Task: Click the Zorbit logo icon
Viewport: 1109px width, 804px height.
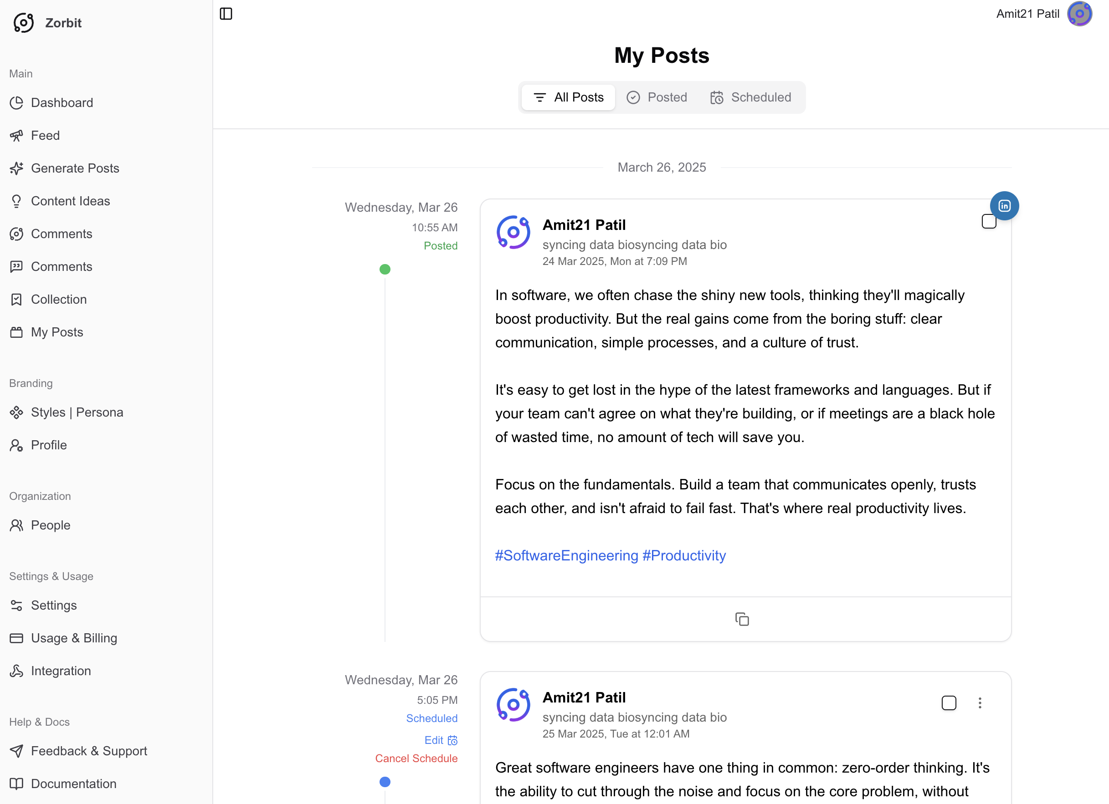Action: pos(24,23)
